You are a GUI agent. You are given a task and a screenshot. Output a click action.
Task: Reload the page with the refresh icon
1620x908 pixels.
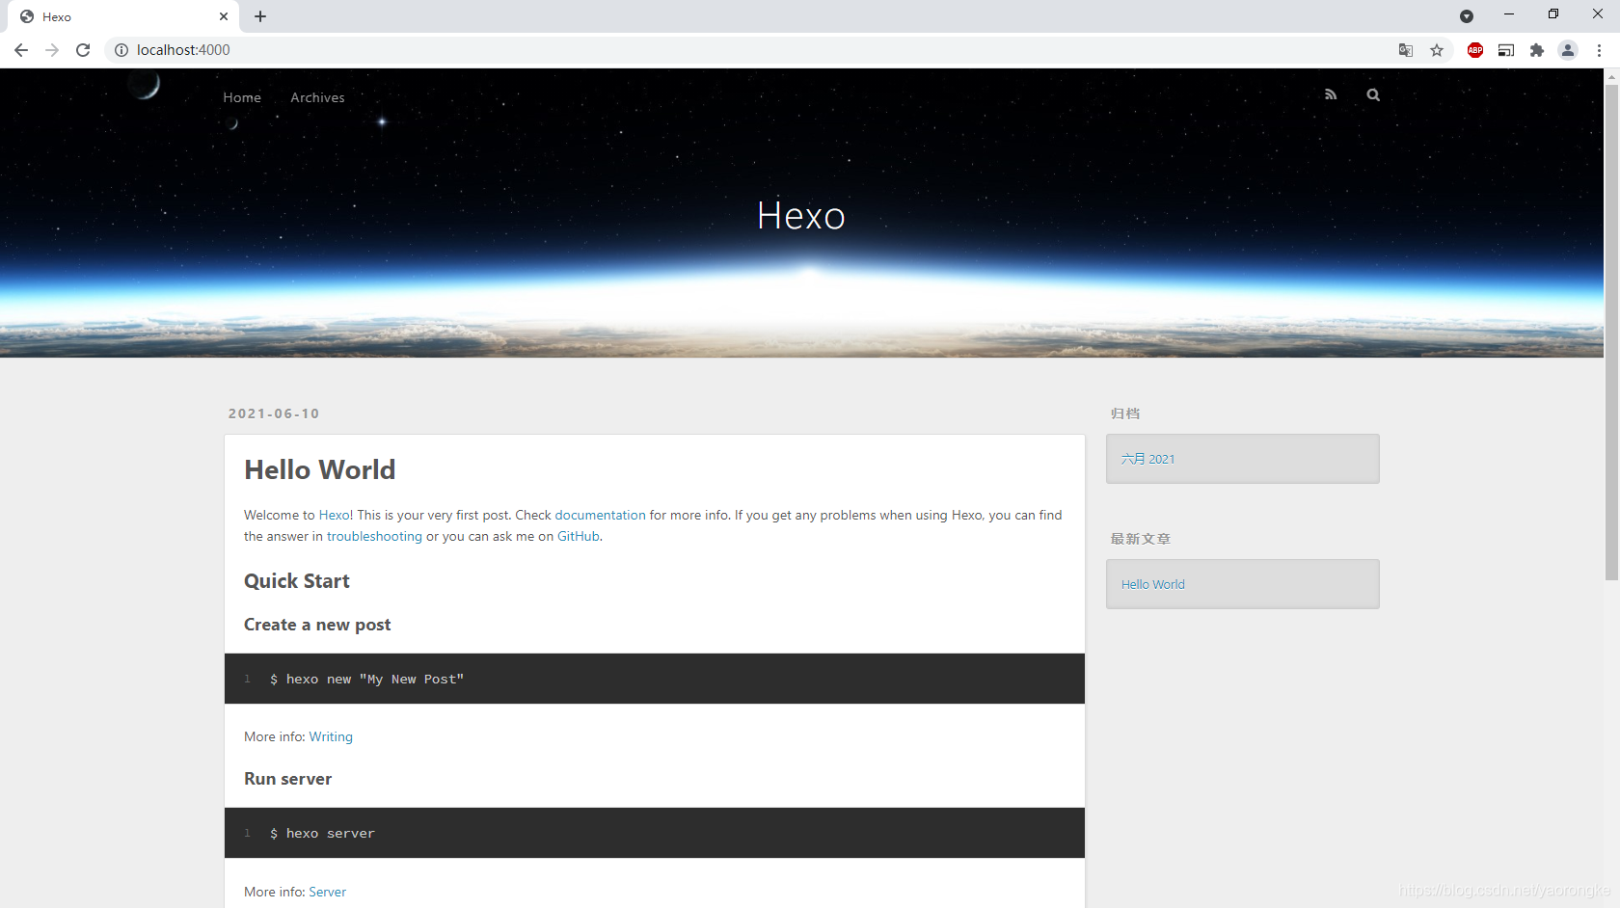coord(83,49)
